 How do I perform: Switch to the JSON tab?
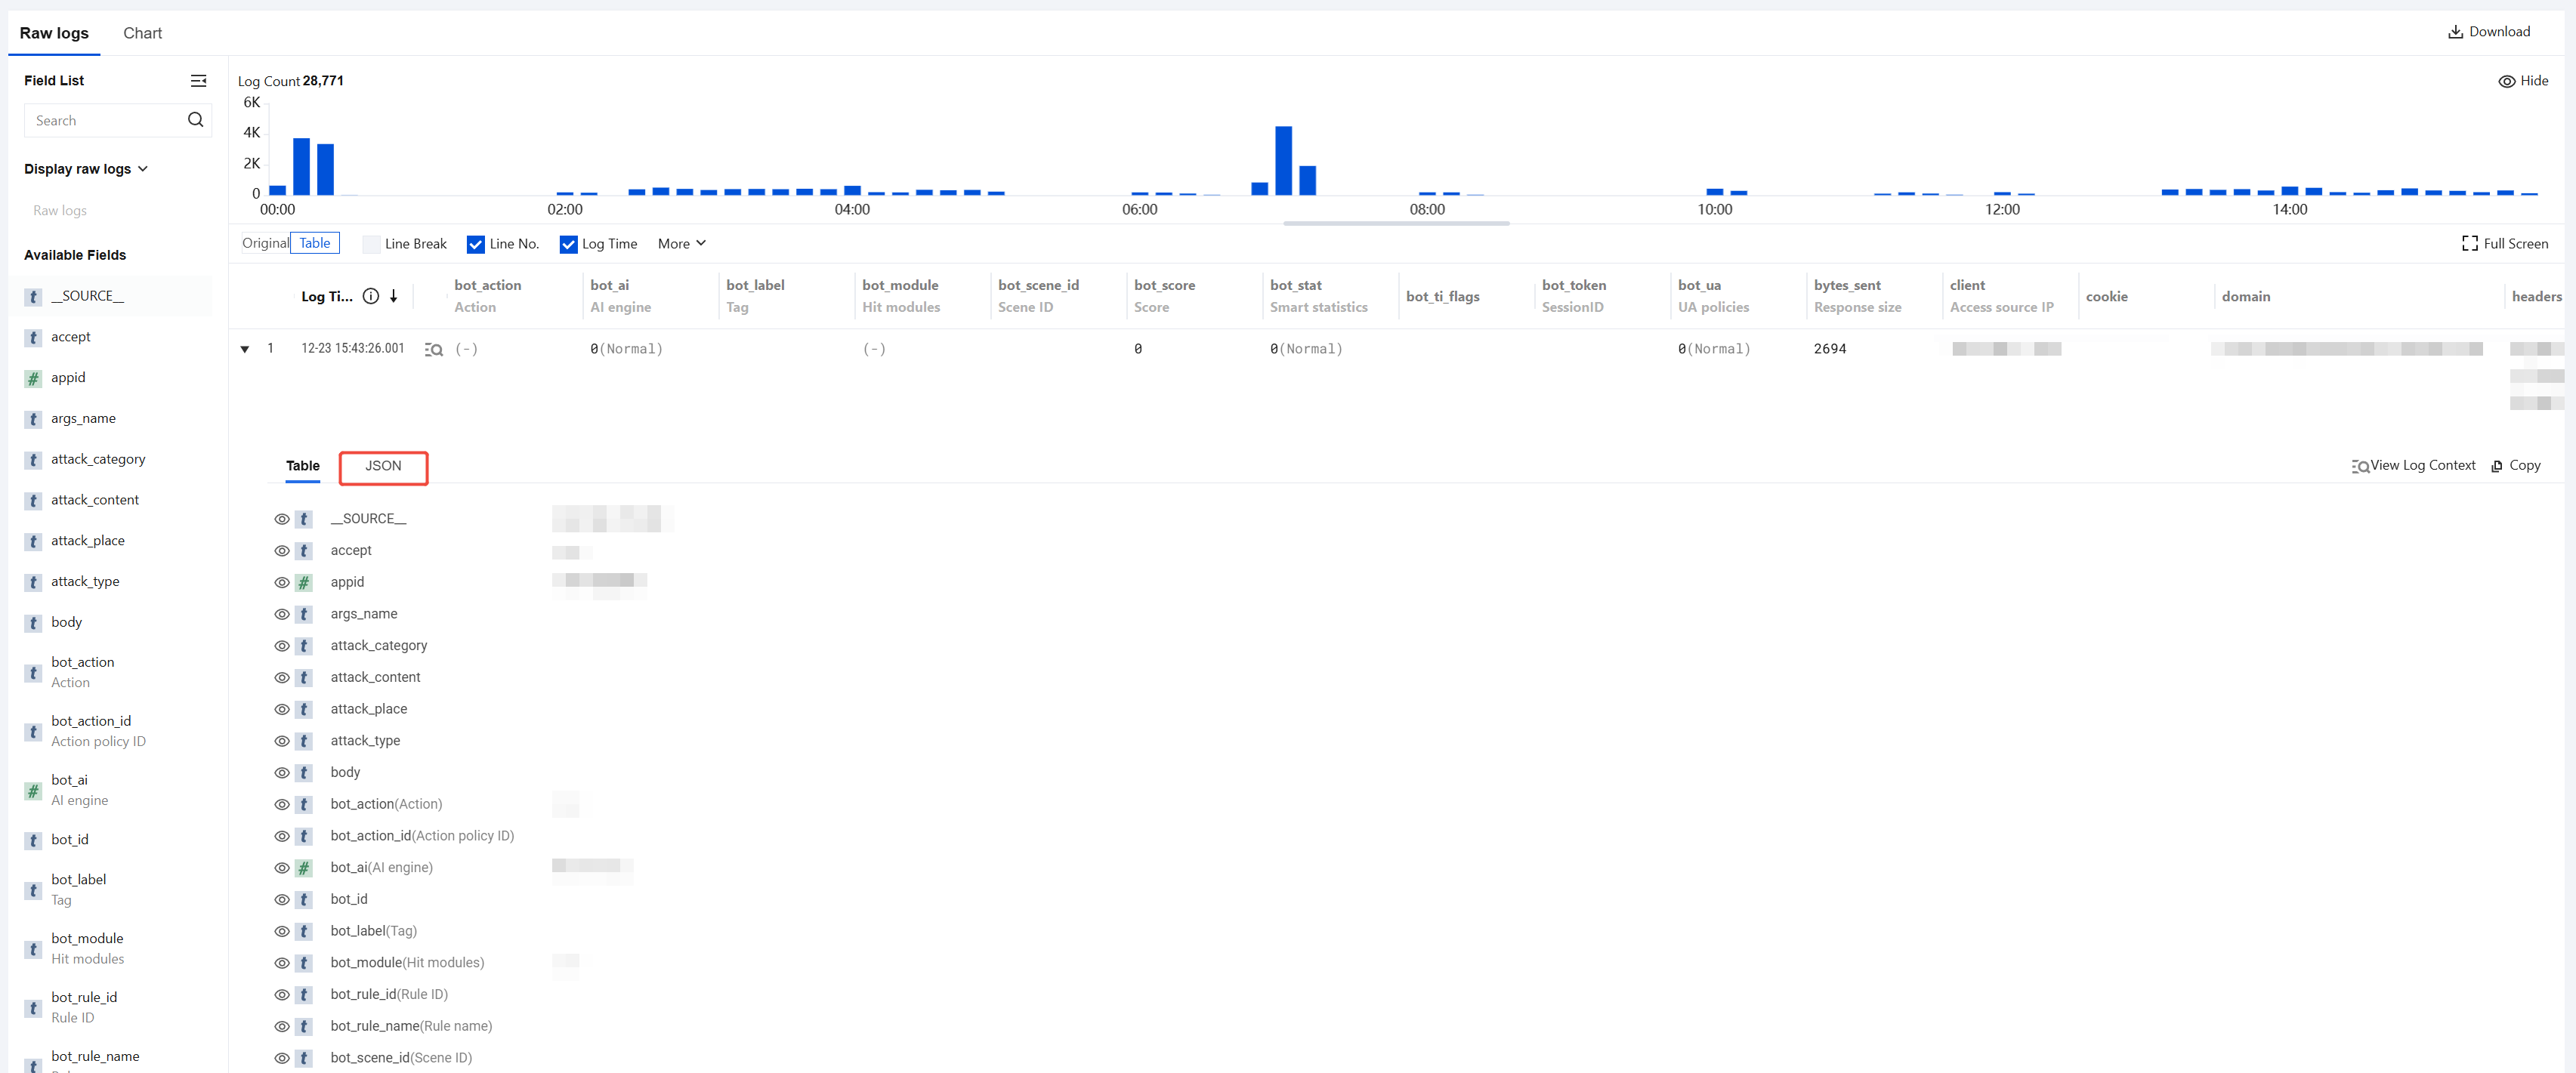383,466
